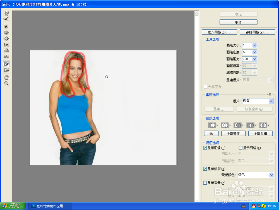The width and height of the screenshot is (279, 210).
Task: Select the Twirl Clockwise tool
Action: coord(6,26)
